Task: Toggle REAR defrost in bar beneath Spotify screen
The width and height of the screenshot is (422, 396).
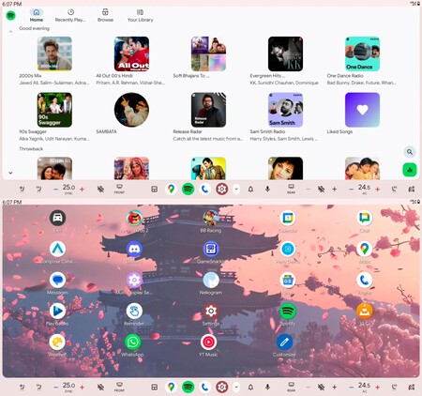Action: 291,189
